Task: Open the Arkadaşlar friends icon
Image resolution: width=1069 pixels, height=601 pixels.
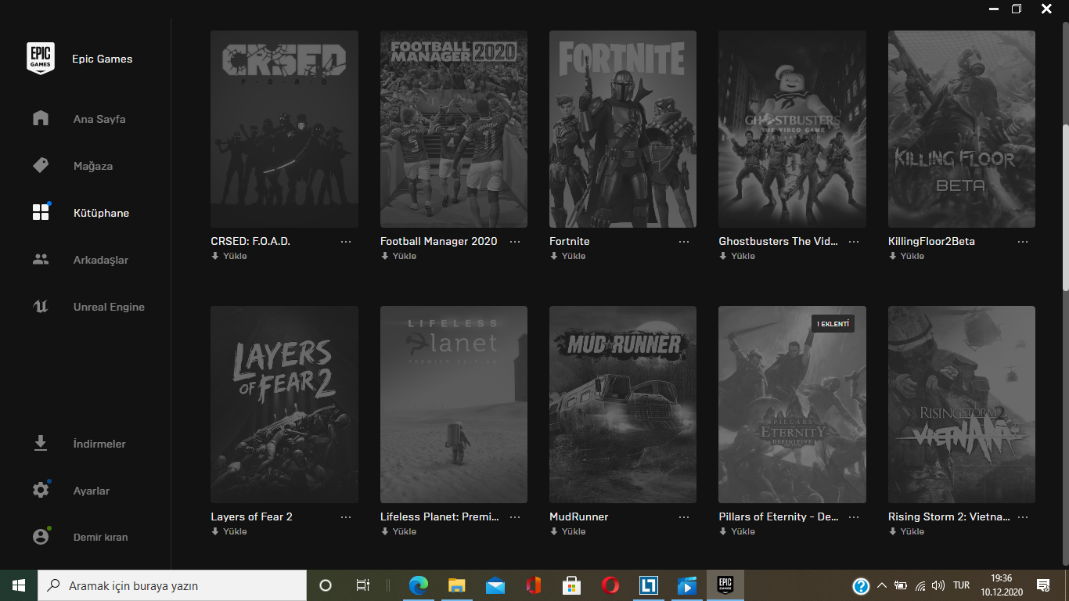Action: 41,260
